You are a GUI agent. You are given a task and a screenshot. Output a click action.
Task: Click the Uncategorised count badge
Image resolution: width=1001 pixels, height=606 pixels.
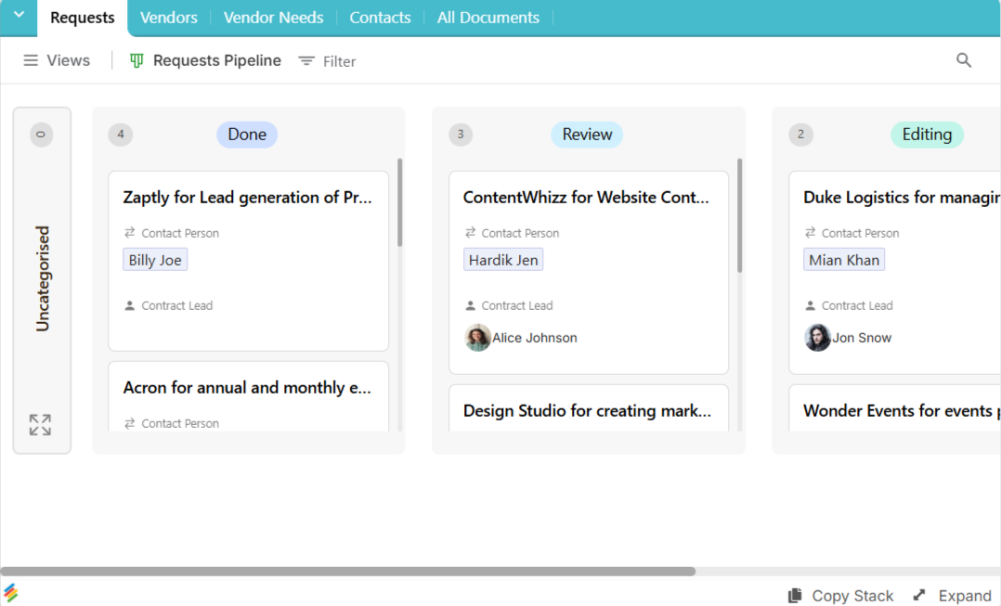click(42, 135)
